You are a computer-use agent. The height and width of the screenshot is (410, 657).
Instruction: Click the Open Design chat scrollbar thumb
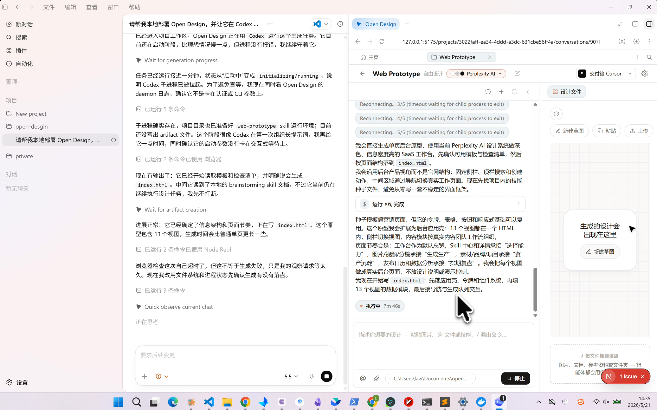(535, 289)
